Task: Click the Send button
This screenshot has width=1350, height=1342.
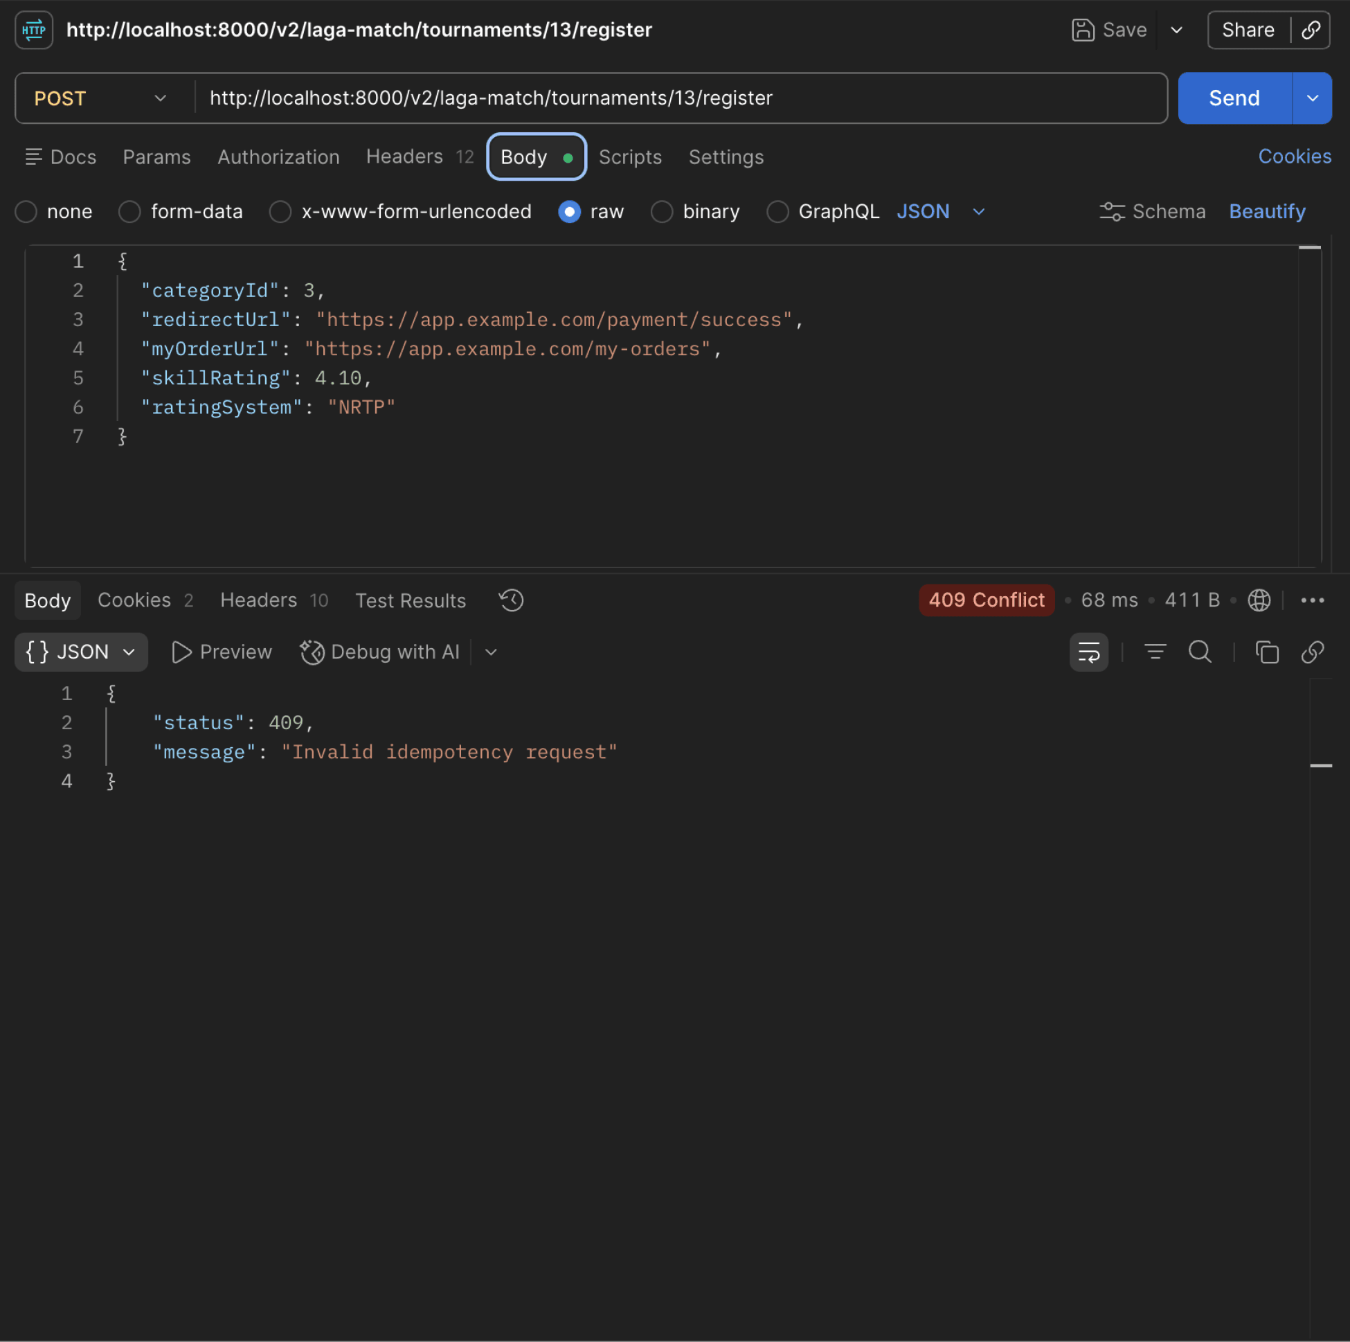Action: (x=1234, y=98)
